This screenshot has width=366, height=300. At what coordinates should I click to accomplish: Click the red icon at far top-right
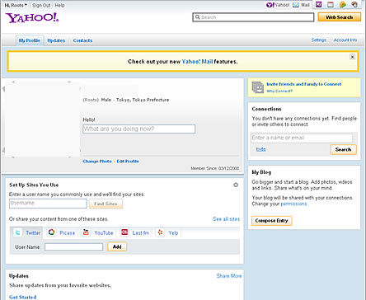[354, 4]
